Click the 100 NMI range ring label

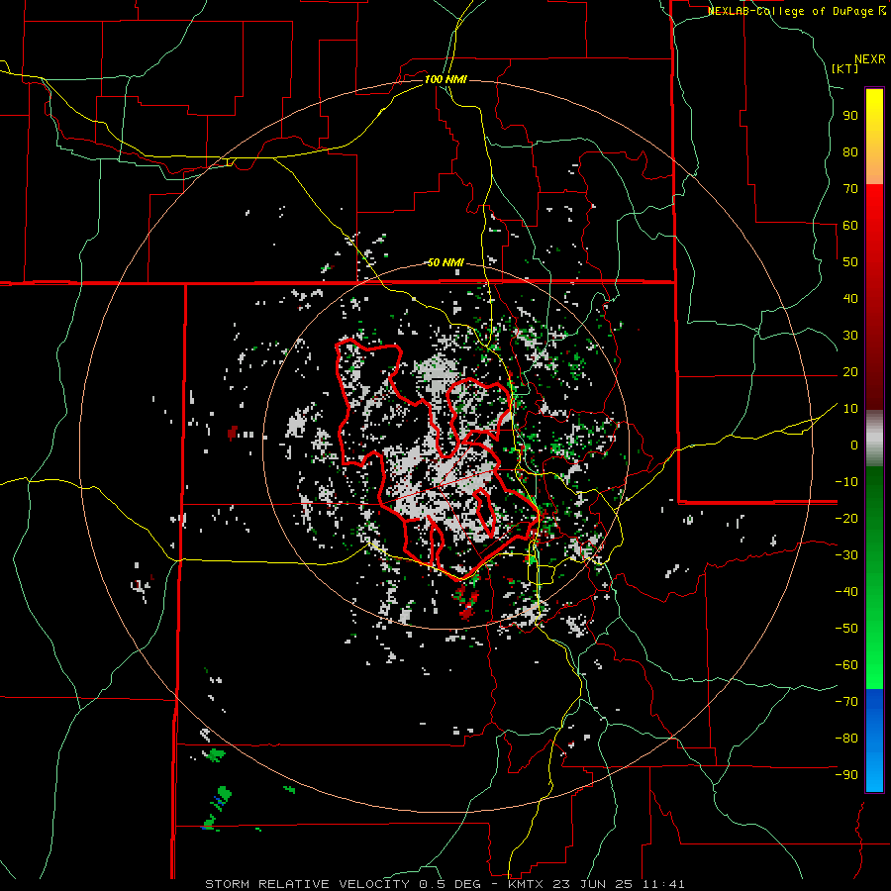pyautogui.click(x=445, y=79)
